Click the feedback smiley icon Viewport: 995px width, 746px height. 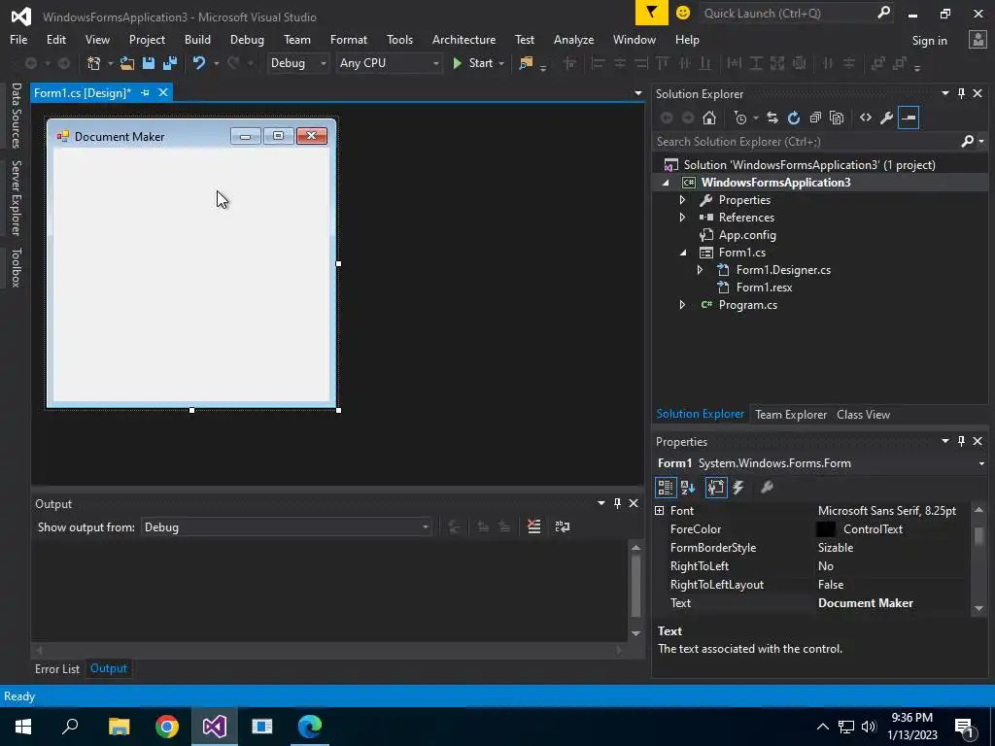click(x=683, y=13)
